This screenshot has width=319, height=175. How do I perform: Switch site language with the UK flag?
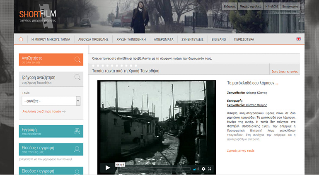(x=298, y=39)
